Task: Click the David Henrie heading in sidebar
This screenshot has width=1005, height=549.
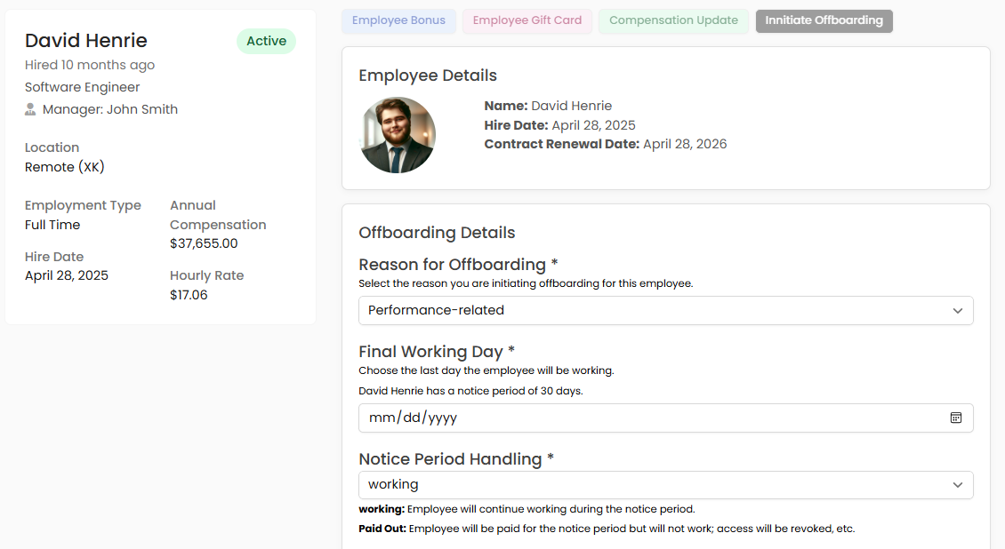Action: click(86, 41)
